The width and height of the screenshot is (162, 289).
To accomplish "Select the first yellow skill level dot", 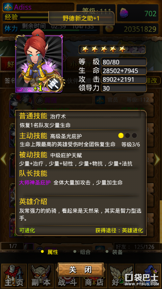I will coord(121,135).
